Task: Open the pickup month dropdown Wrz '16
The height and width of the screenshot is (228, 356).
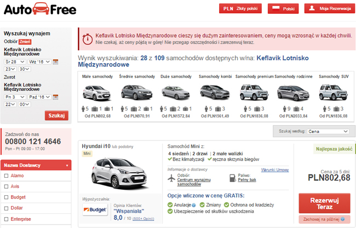Action: coord(39,62)
